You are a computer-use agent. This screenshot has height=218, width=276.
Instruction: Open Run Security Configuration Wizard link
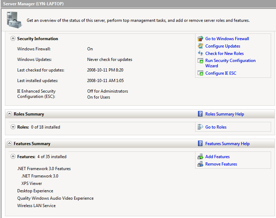[230, 61]
